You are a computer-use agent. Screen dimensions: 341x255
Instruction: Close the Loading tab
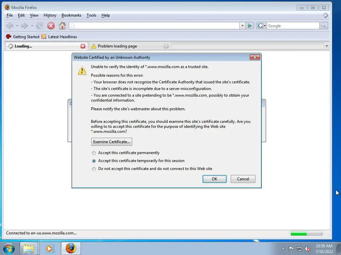(83, 46)
